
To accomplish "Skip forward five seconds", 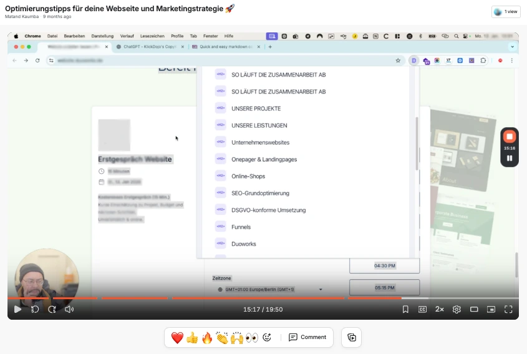I will [52, 309].
